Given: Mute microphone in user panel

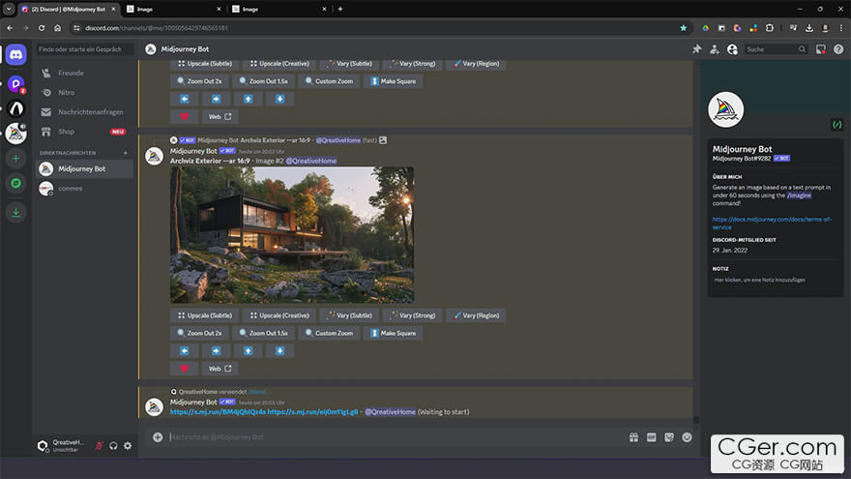Looking at the screenshot, I should (x=100, y=446).
